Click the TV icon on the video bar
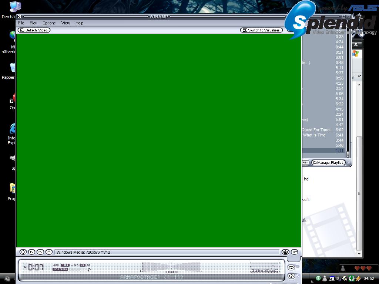 285,252
